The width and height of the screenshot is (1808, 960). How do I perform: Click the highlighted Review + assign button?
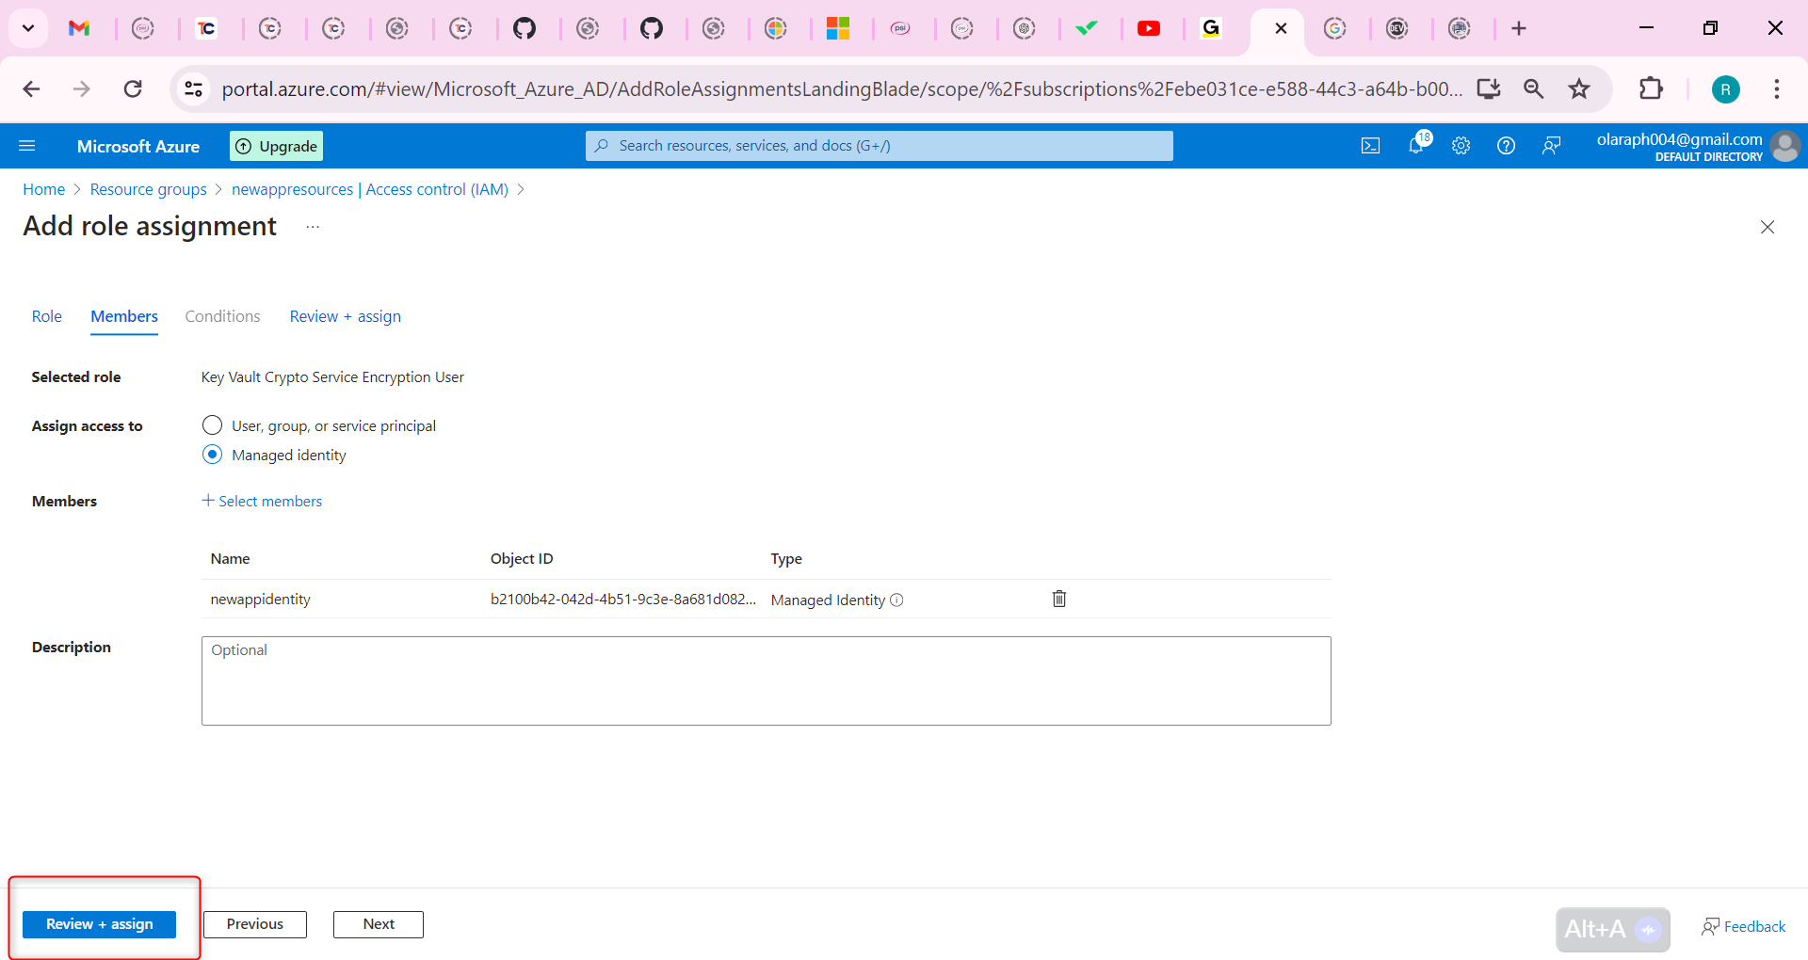coord(99,924)
